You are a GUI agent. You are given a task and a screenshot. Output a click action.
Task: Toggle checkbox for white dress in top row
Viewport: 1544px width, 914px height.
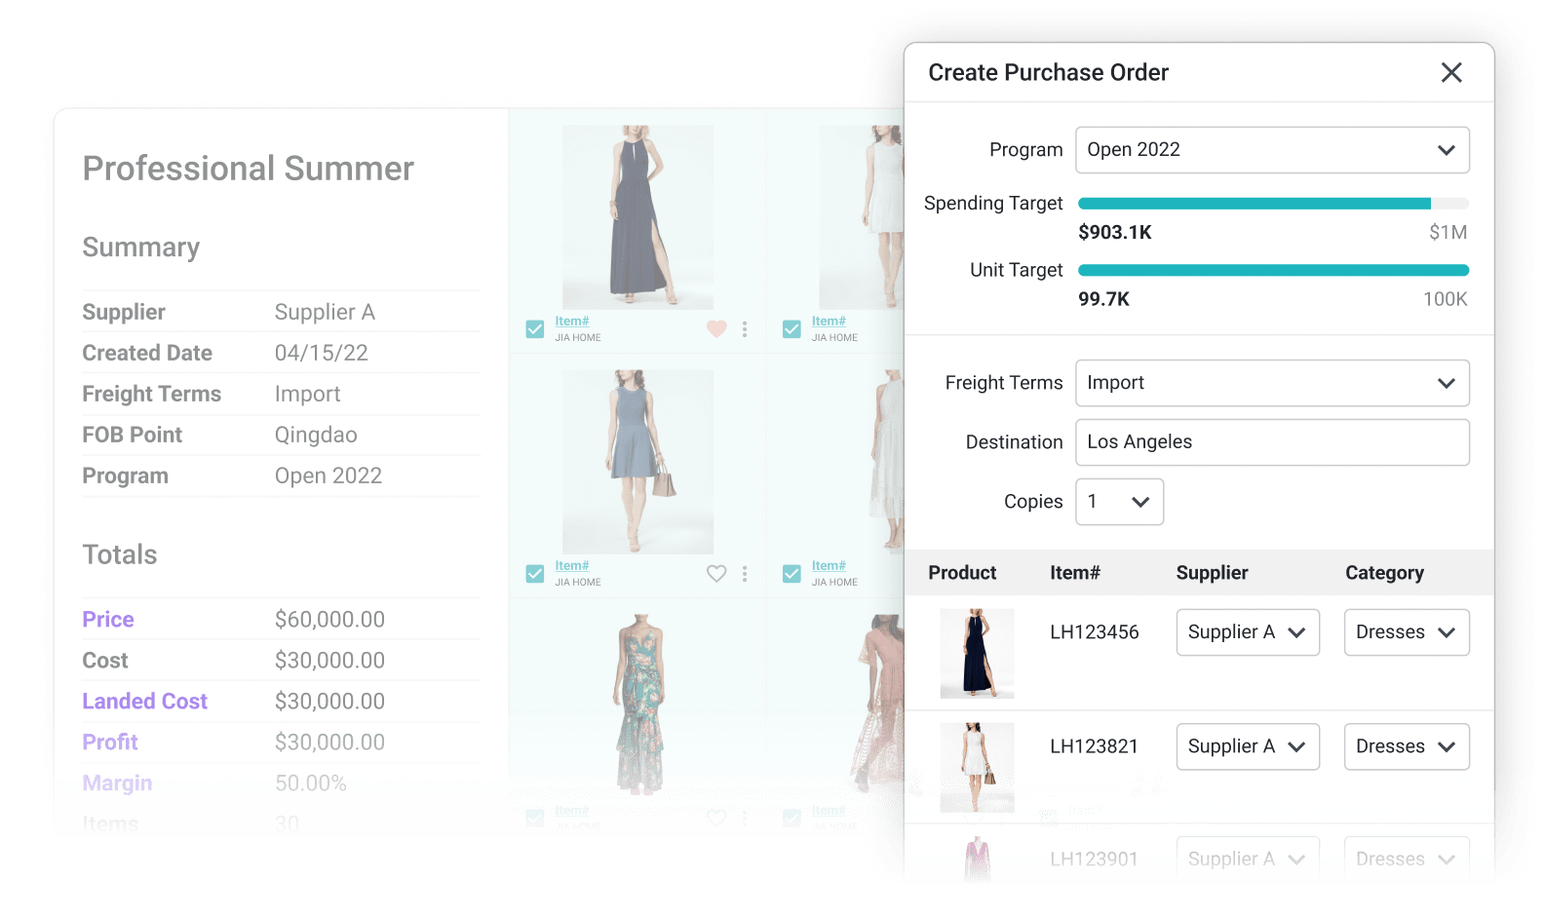click(791, 329)
